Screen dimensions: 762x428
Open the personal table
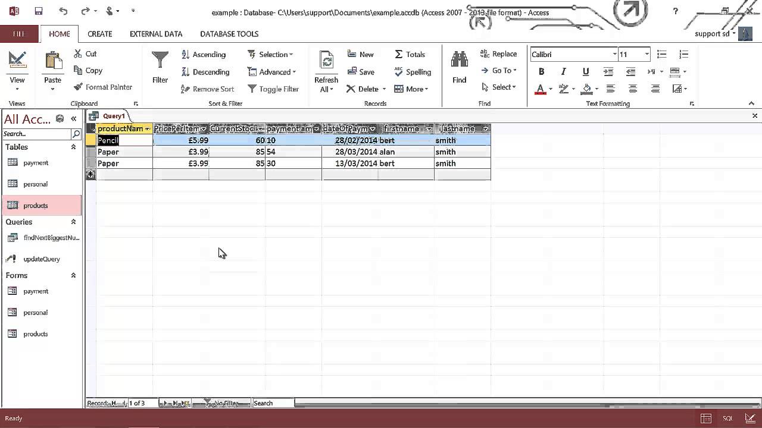[36, 184]
